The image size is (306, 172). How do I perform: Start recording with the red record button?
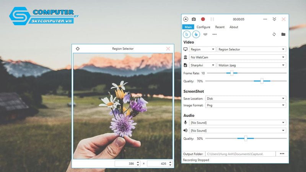click(x=203, y=19)
